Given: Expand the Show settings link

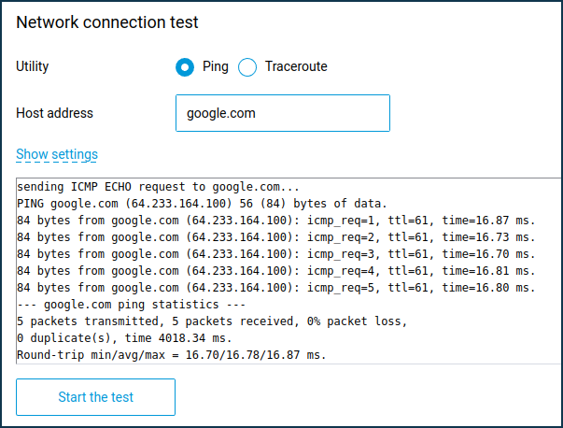Looking at the screenshot, I should (57, 154).
